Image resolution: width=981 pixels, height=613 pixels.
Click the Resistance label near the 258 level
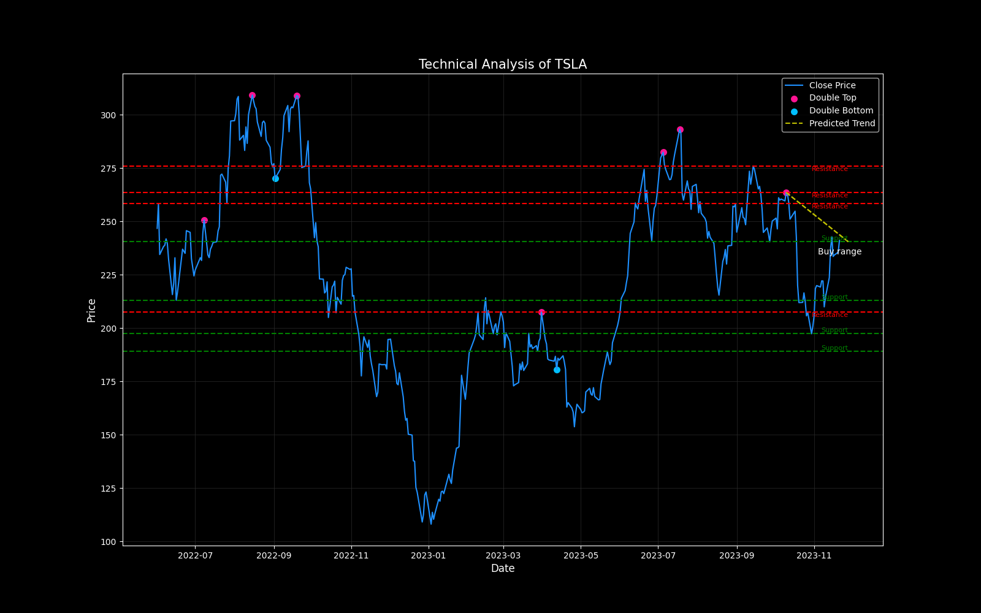click(x=830, y=207)
